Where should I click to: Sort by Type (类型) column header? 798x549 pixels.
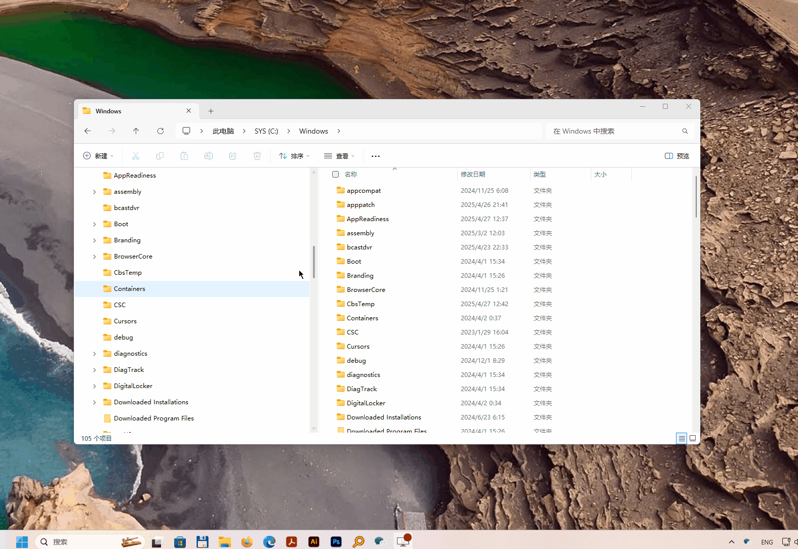coord(561,174)
